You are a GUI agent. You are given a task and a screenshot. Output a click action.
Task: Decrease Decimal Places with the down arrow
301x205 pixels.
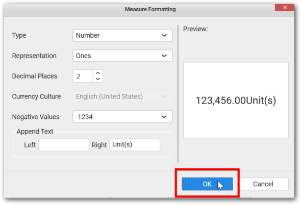98,79
